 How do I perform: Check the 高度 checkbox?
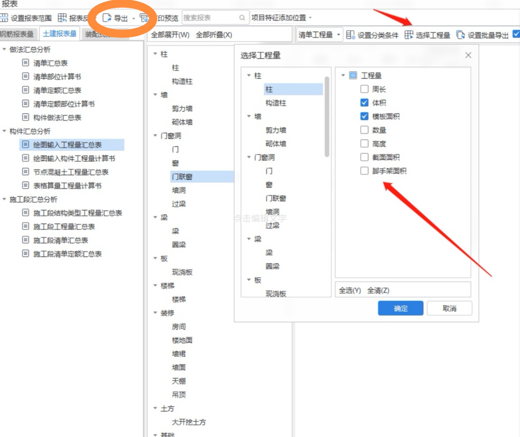(x=364, y=144)
